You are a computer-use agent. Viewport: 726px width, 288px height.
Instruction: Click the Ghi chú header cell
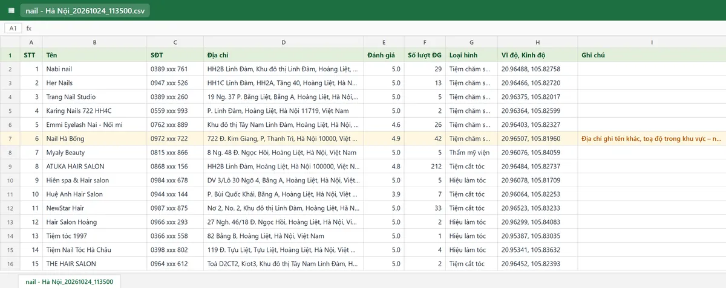pos(652,55)
